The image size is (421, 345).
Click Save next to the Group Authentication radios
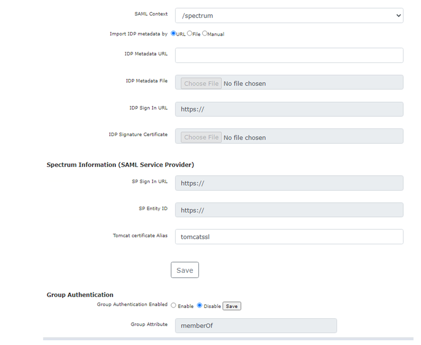pyautogui.click(x=231, y=305)
